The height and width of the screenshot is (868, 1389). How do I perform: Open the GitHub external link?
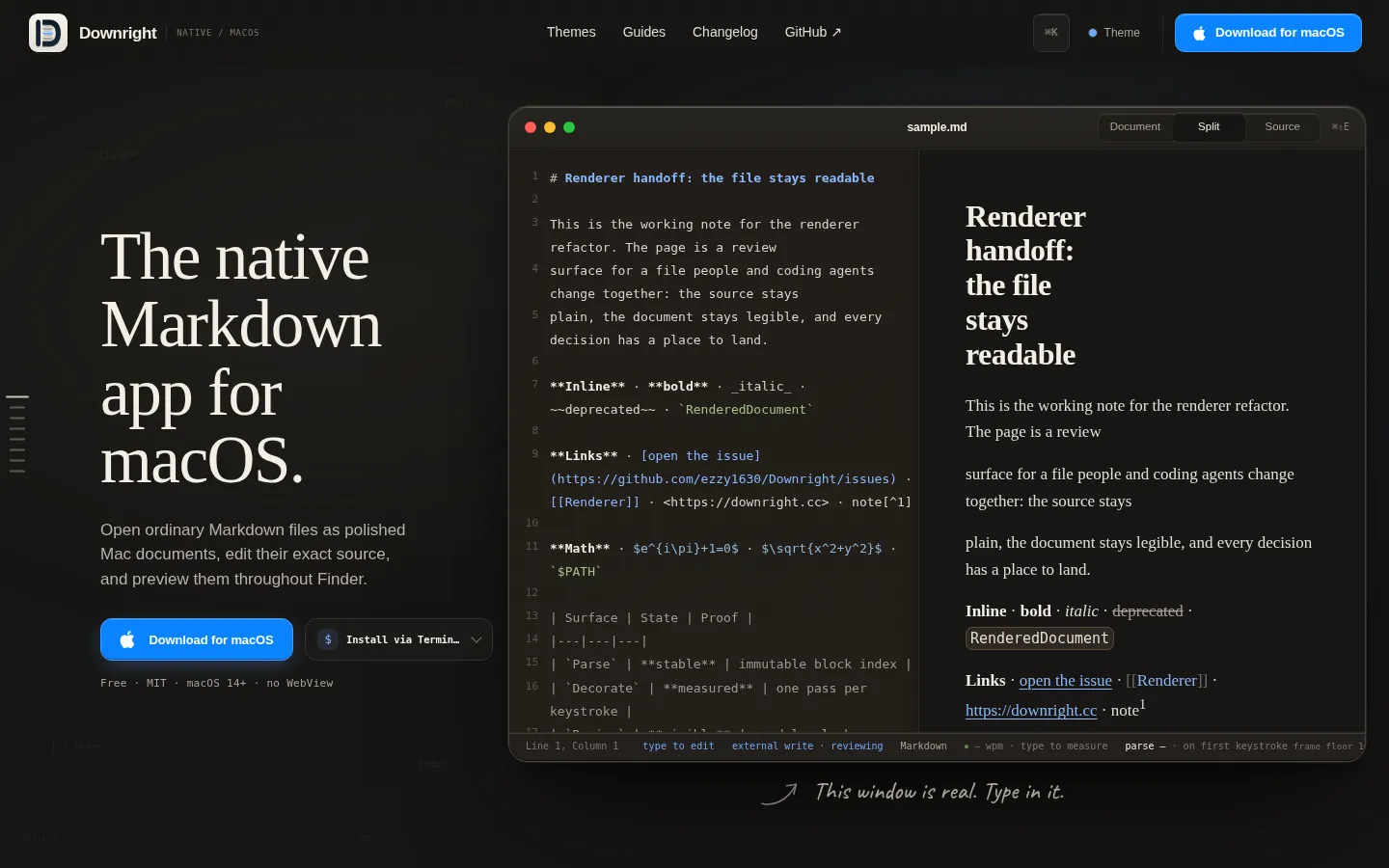click(x=813, y=32)
